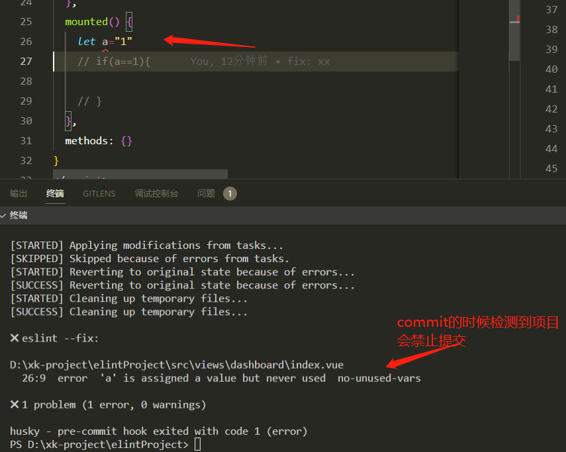Viewport: 566px width, 452px height.
Task: Click the mounted() method name
Action: 92,22
